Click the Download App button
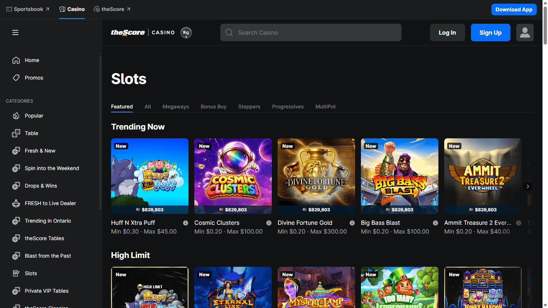The width and height of the screenshot is (548, 308). point(514,9)
